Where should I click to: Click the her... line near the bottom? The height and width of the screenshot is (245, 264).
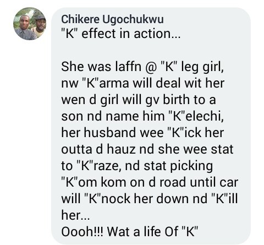[x=75, y=215]
